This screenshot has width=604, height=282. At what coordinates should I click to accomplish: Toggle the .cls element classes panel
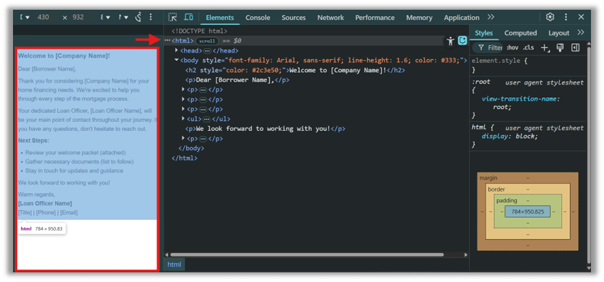(x=529, y=47)
